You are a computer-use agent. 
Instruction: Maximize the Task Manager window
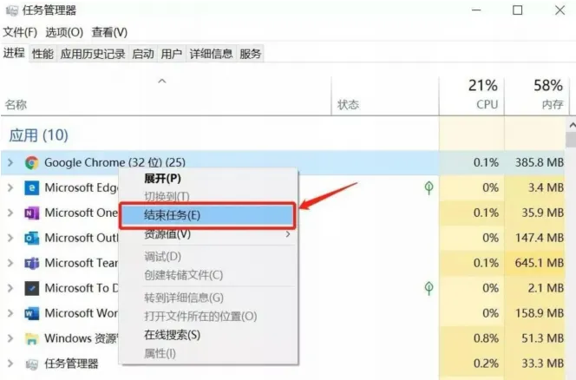pyautogui.click(x=518, y=10)
